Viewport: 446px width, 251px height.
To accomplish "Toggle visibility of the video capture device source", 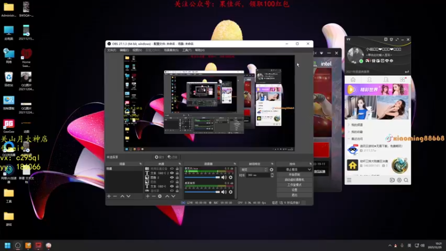I will (x=172, y=169).
